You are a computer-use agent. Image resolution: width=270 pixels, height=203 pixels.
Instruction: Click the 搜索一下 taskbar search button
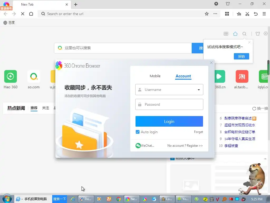click(x=59, y=199)
